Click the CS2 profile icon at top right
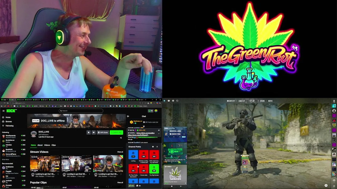This screenshot has width=337, height=189. pyautogui.click(x=334, y=101)
